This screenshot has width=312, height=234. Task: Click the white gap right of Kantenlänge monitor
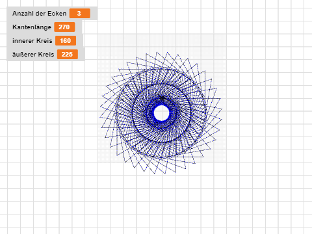[90, 27]
